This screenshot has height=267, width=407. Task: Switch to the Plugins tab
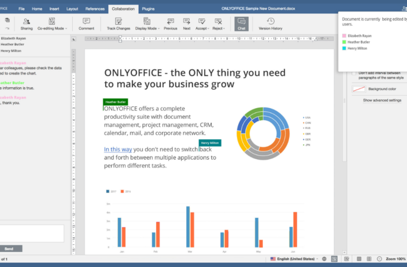click(148, 9)
